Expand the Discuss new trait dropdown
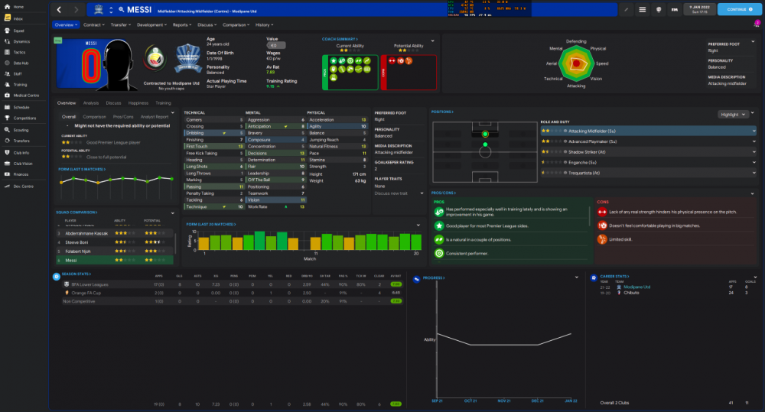The image size is (765, 412). click(x=399, y=193)
